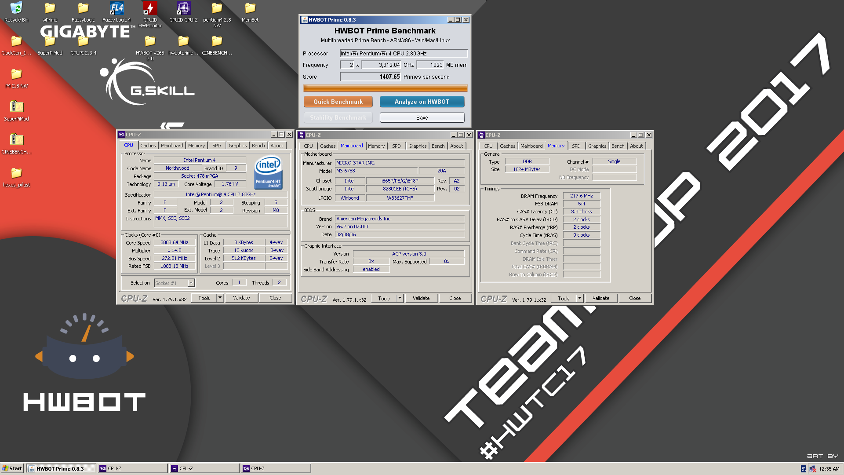
Task: Switch to Caches tab in left CPU-Z
Action: (x=148, y=146)
